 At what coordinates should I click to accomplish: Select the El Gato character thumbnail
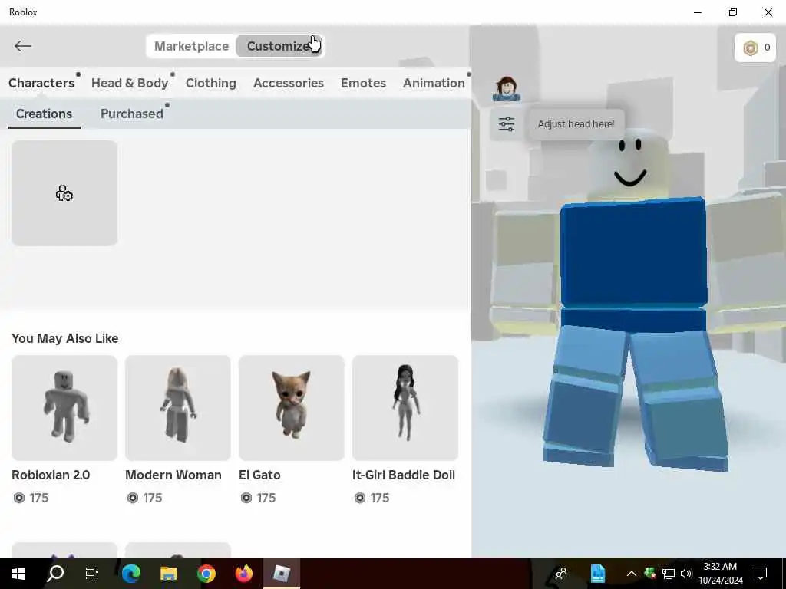pos(292,408)
